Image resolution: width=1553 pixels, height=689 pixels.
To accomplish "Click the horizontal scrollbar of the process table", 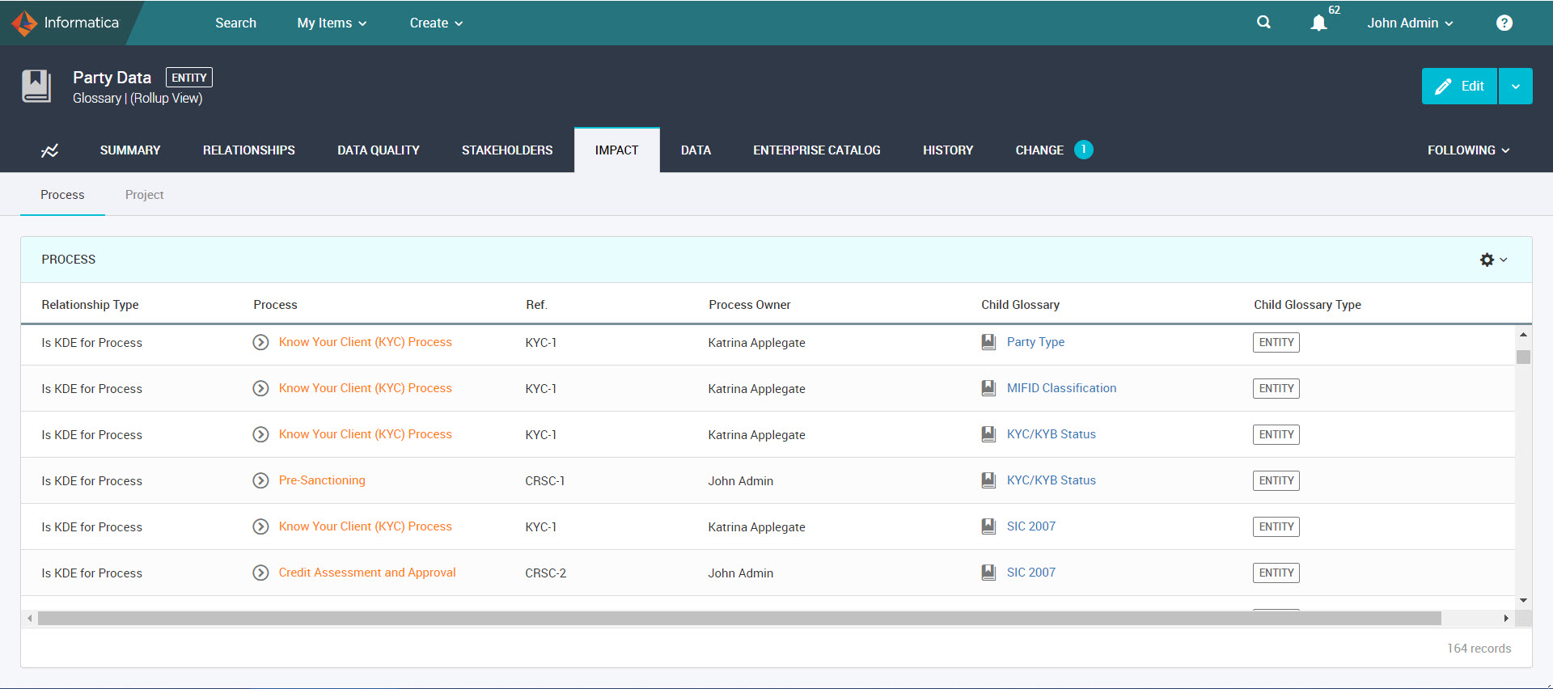I will click(739, 619).
